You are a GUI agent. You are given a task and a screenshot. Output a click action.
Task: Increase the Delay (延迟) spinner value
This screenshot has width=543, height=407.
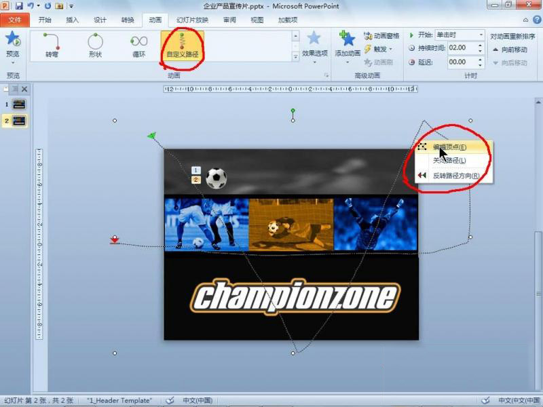point(480,60)
